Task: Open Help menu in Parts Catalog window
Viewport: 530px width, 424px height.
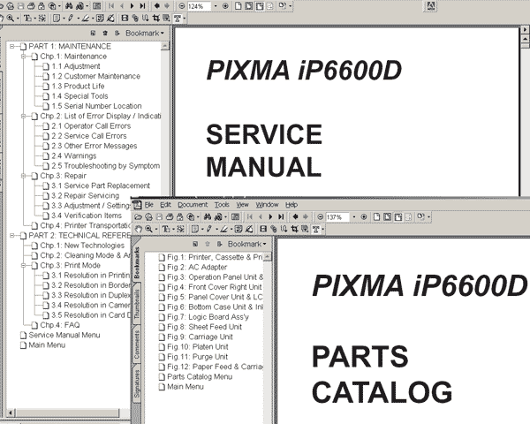Action: (x=291, y=205)
